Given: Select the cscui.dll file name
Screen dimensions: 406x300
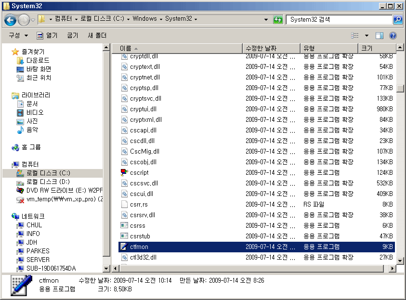Looking at the screenshot, I should (142, 194).
